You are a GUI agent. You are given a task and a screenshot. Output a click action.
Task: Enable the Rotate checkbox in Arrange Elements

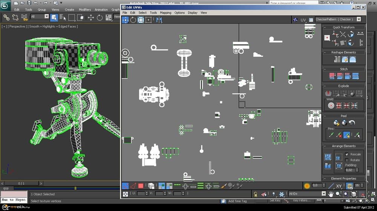[347, 160]
